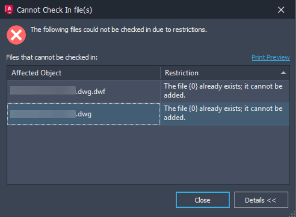This screenshot has height=217, width=296.
Task: Click the blurred filename of the .dwg entry
Action: (x=43, y=114)
